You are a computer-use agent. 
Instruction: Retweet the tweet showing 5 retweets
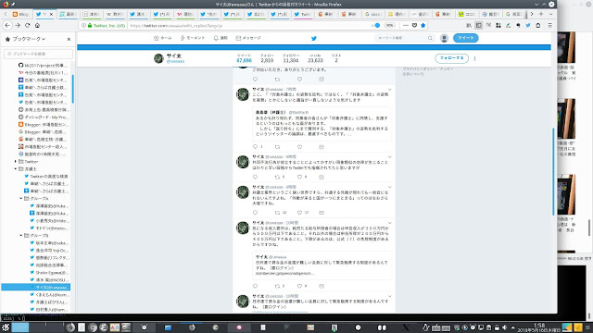(277, 177)
